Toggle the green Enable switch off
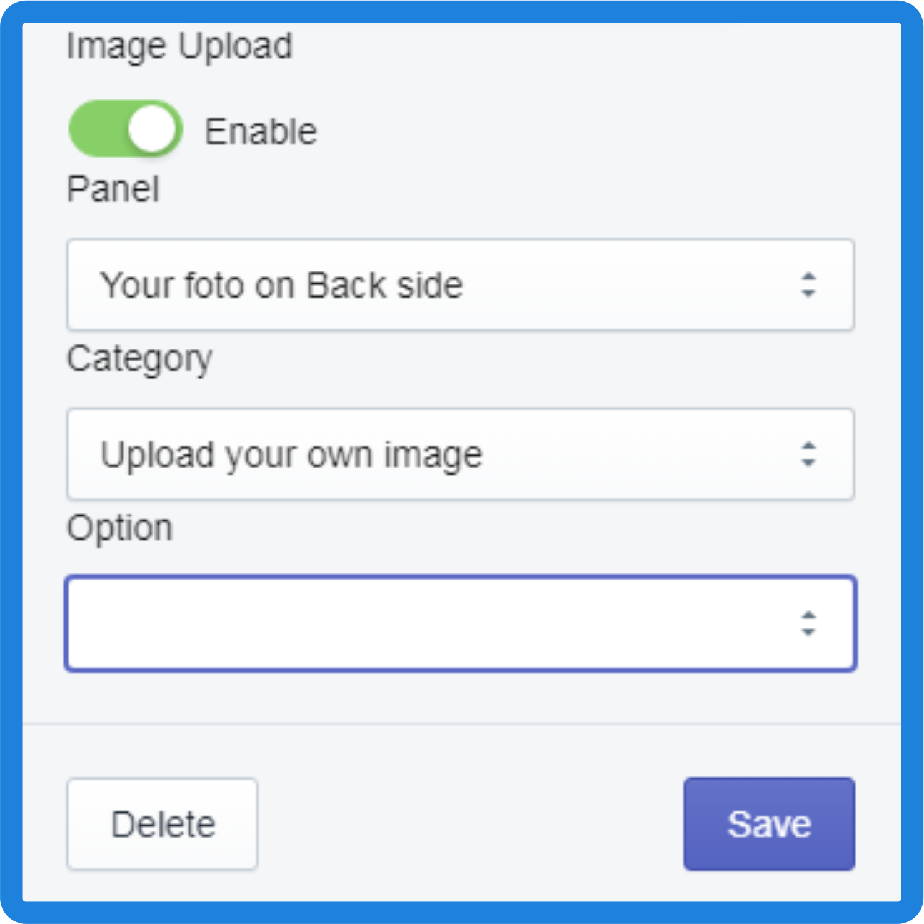The width and height of the screenshot is (924, 924). pos(126,129)
